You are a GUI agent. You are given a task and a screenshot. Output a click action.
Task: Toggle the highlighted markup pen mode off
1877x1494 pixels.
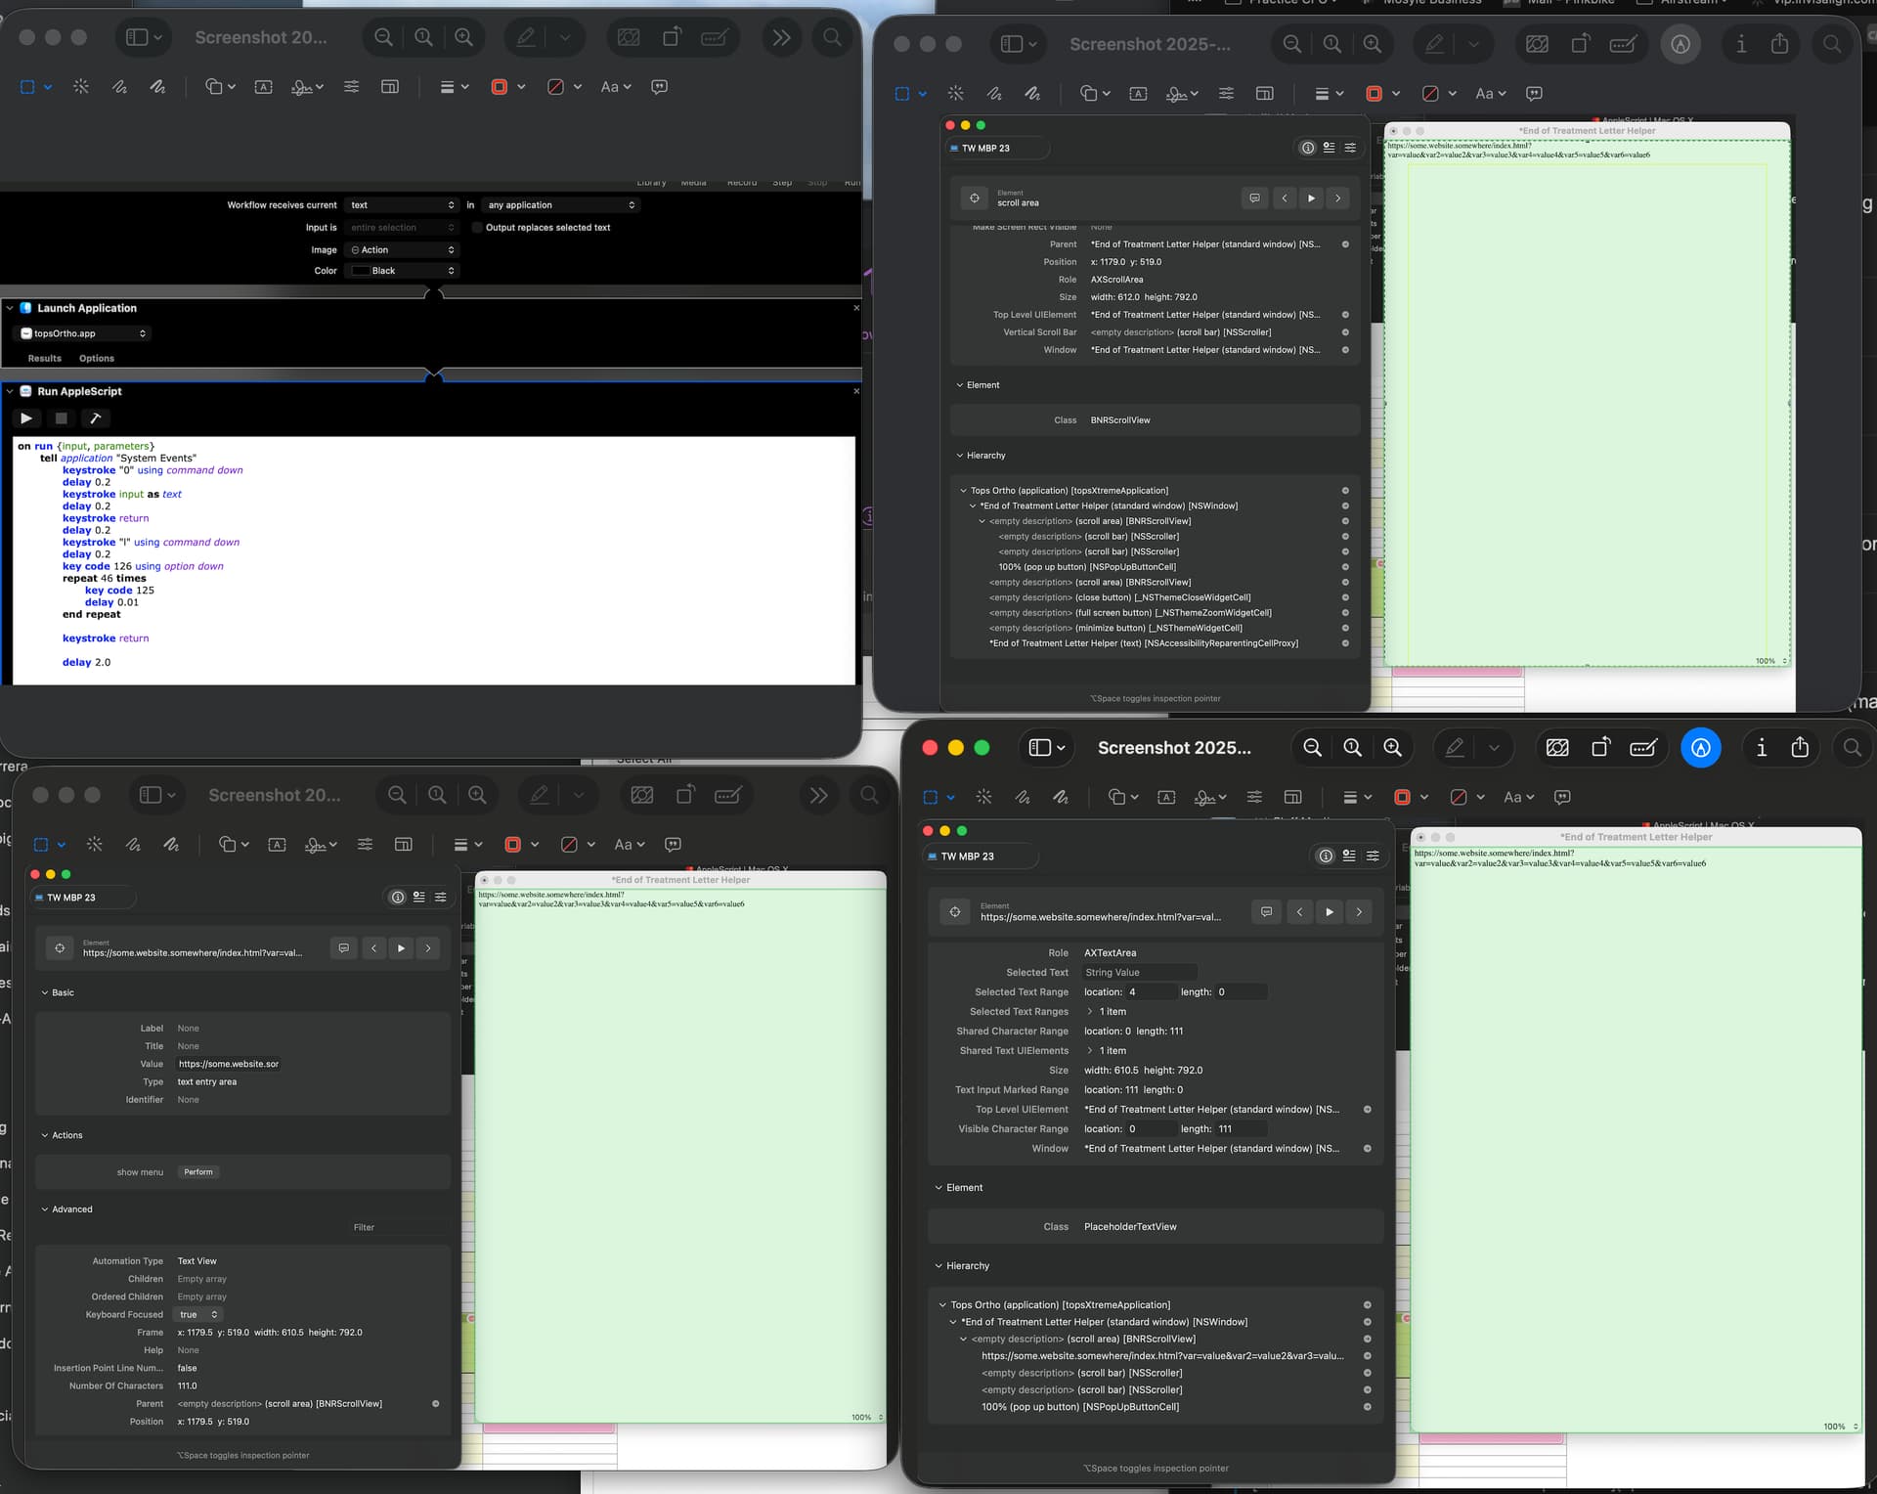1701,747
